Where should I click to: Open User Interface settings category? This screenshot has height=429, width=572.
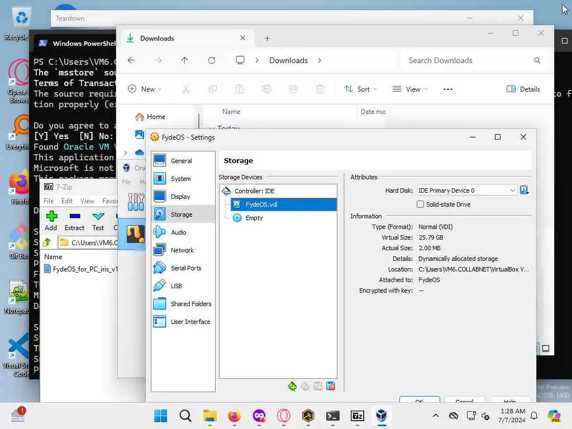point(183,322)
